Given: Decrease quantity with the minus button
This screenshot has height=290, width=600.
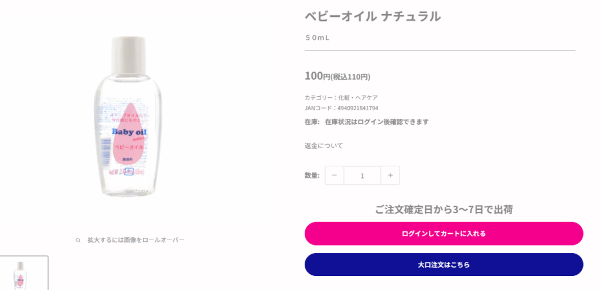Looking at the screenshot, I should click(335, 175).
